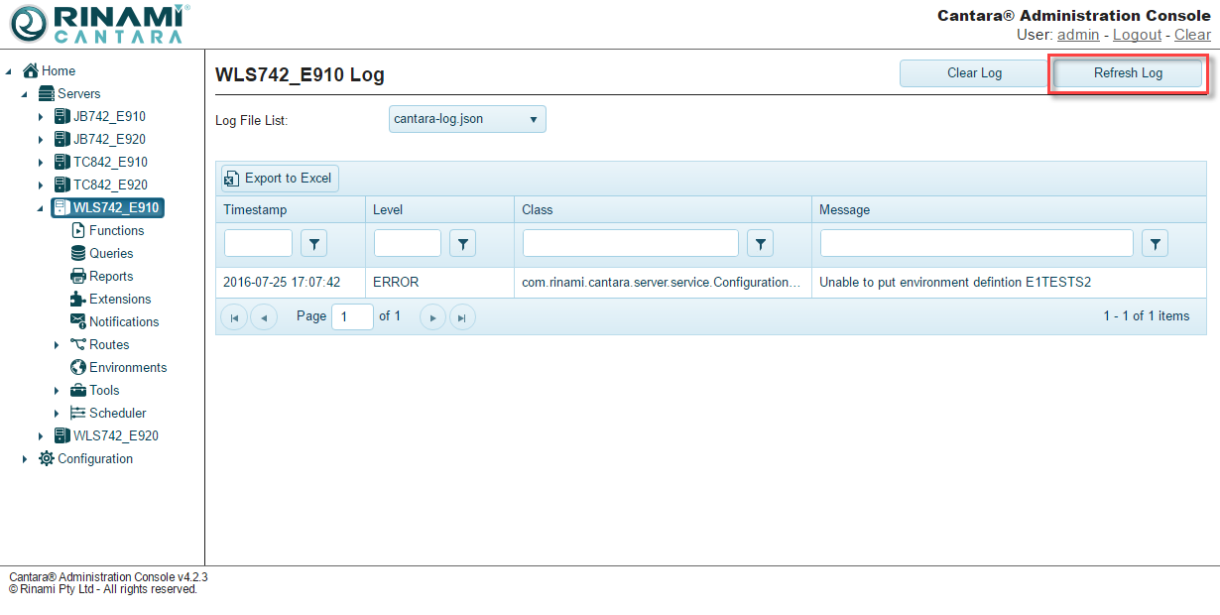Expand the Routes tree node

tap(57, 345)
